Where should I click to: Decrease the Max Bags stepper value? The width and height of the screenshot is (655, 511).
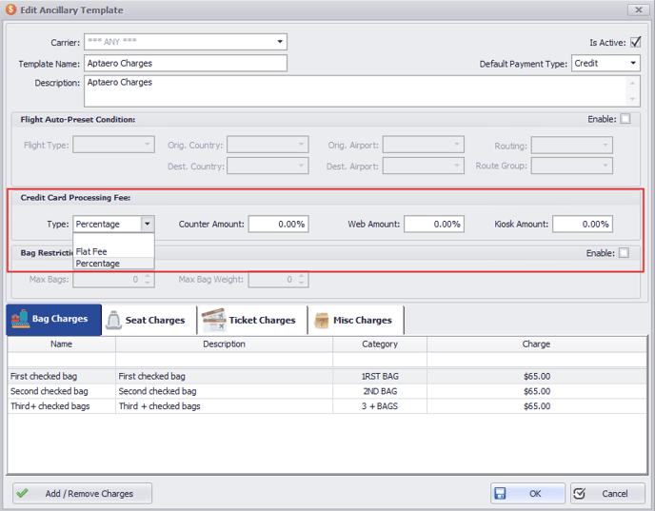(148, 283)
